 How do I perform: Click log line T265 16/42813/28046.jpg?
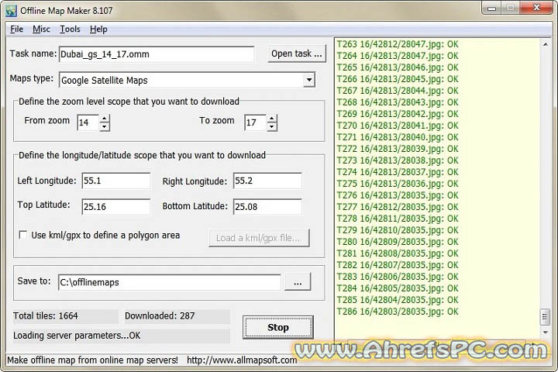[398, 67]
